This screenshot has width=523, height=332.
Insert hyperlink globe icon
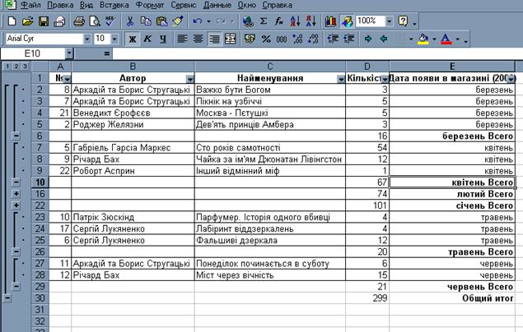(248, 21)
